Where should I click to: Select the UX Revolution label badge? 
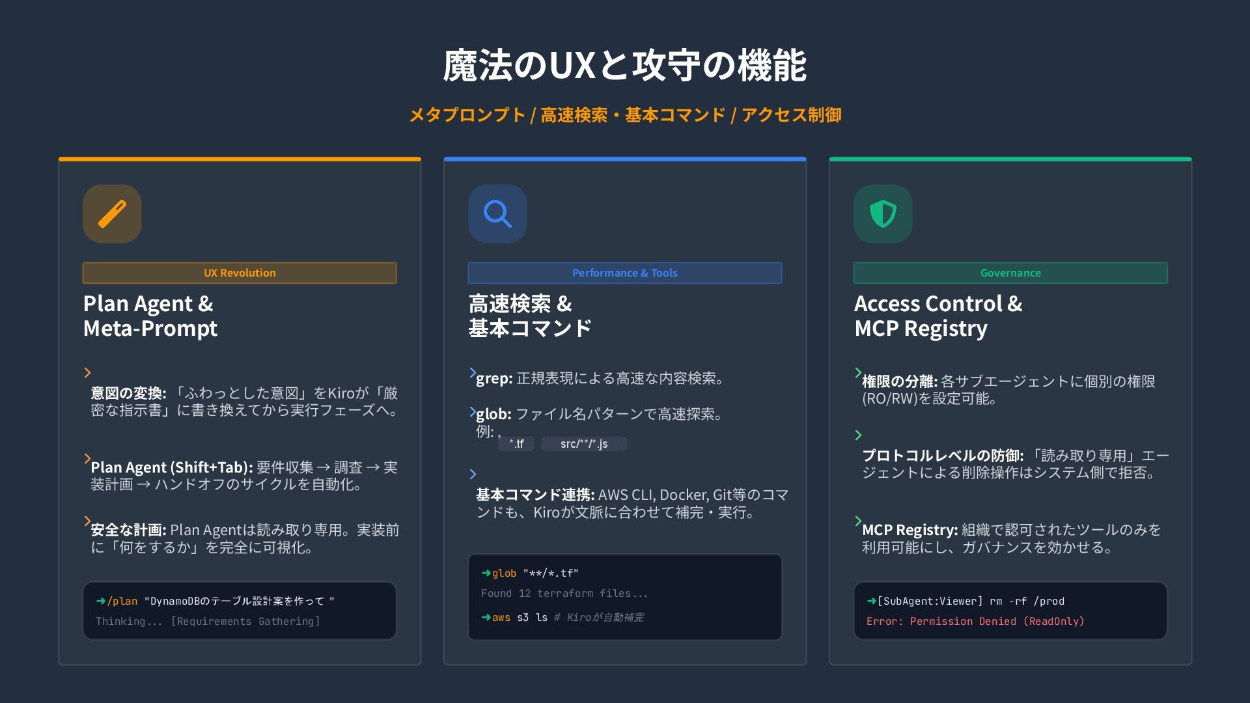[240, 273]
